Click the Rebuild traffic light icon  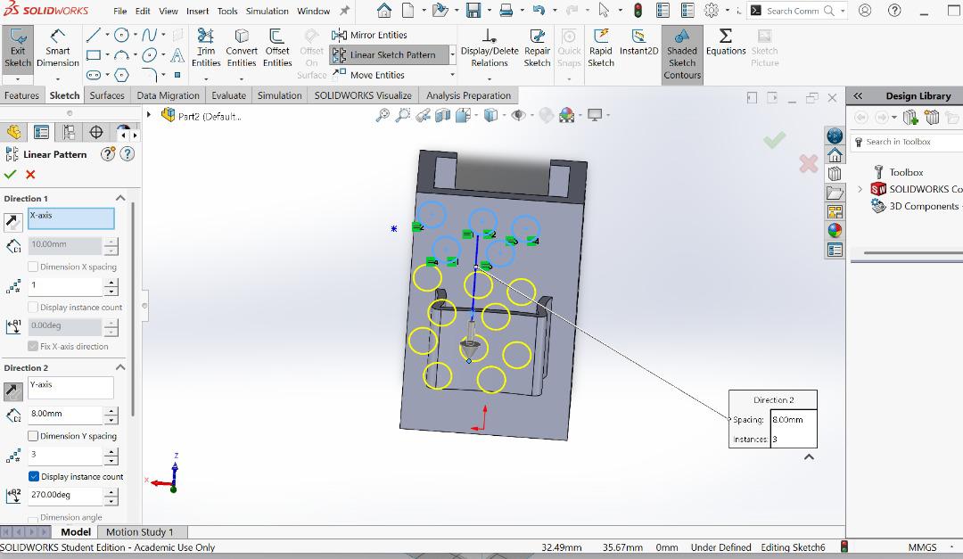(x=638, y=11)
